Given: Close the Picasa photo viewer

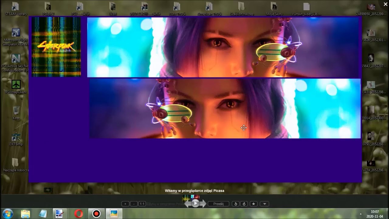Looking at the screenshot, I should pyautogui.click(x=385, y=4).
